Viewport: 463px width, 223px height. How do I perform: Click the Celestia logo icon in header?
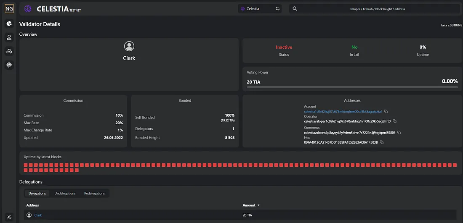coord(28,9)
